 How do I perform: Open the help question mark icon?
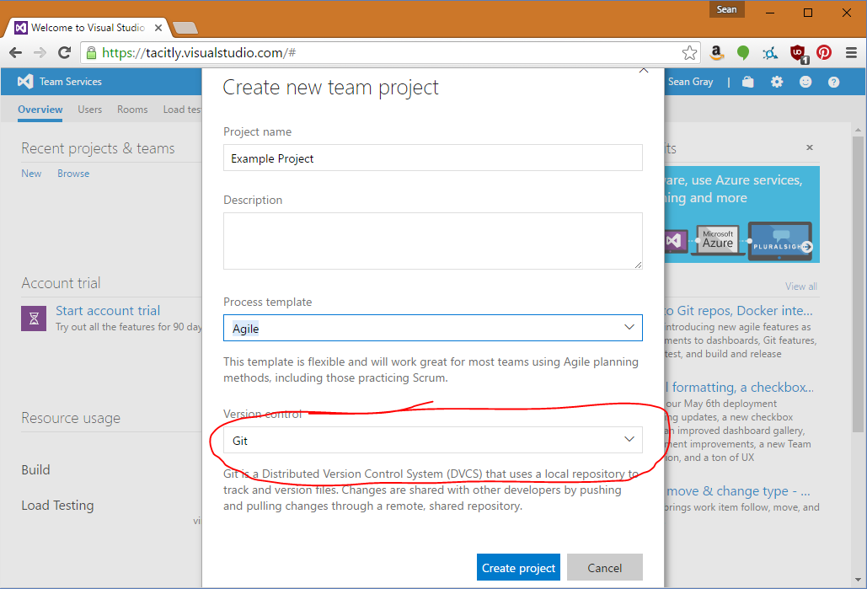[x=833, y=82]
